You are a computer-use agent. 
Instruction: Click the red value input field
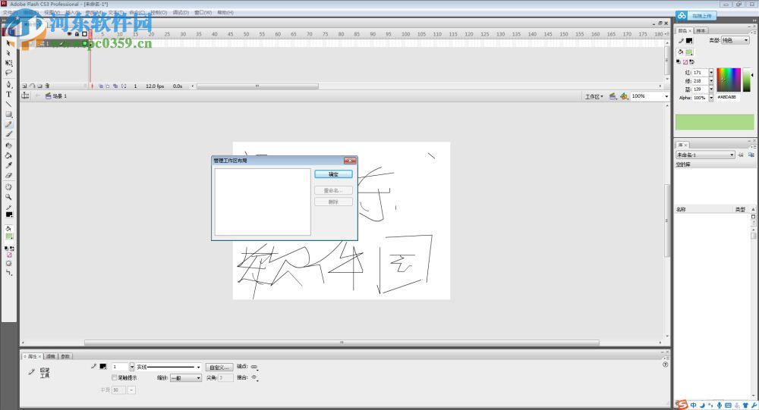coord(700,73)
